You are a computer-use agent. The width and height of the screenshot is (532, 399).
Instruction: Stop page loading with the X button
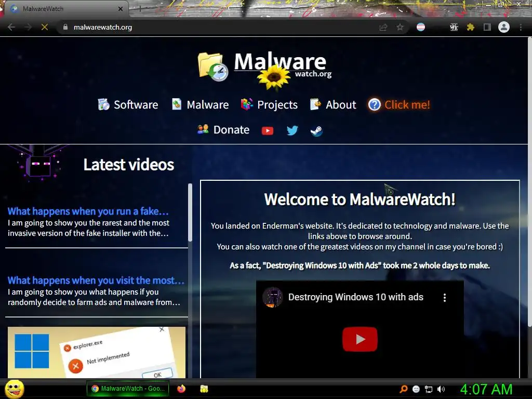[45, 27]
